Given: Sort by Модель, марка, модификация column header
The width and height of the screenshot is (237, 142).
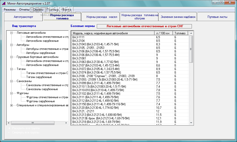Looking at the screenshot, I should (x=113, y=33).
